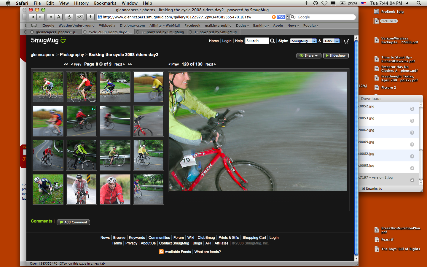Expand the News bookmarks folder
427x267 pixels.
pos(293,26)
